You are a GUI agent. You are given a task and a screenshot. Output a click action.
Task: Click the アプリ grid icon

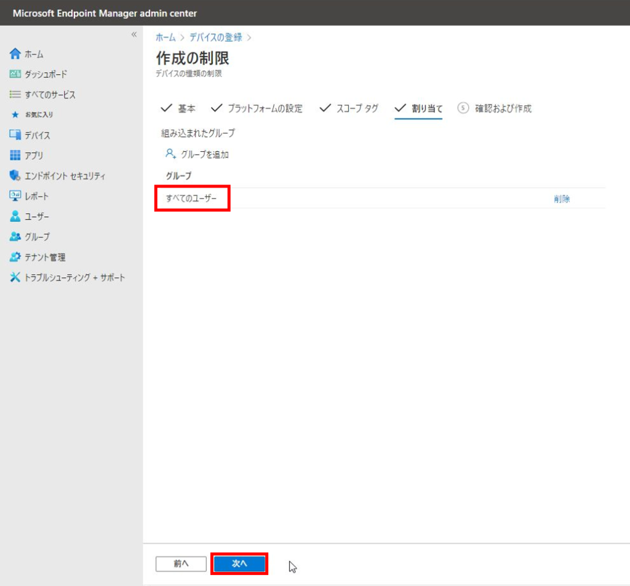click(15, 156)
